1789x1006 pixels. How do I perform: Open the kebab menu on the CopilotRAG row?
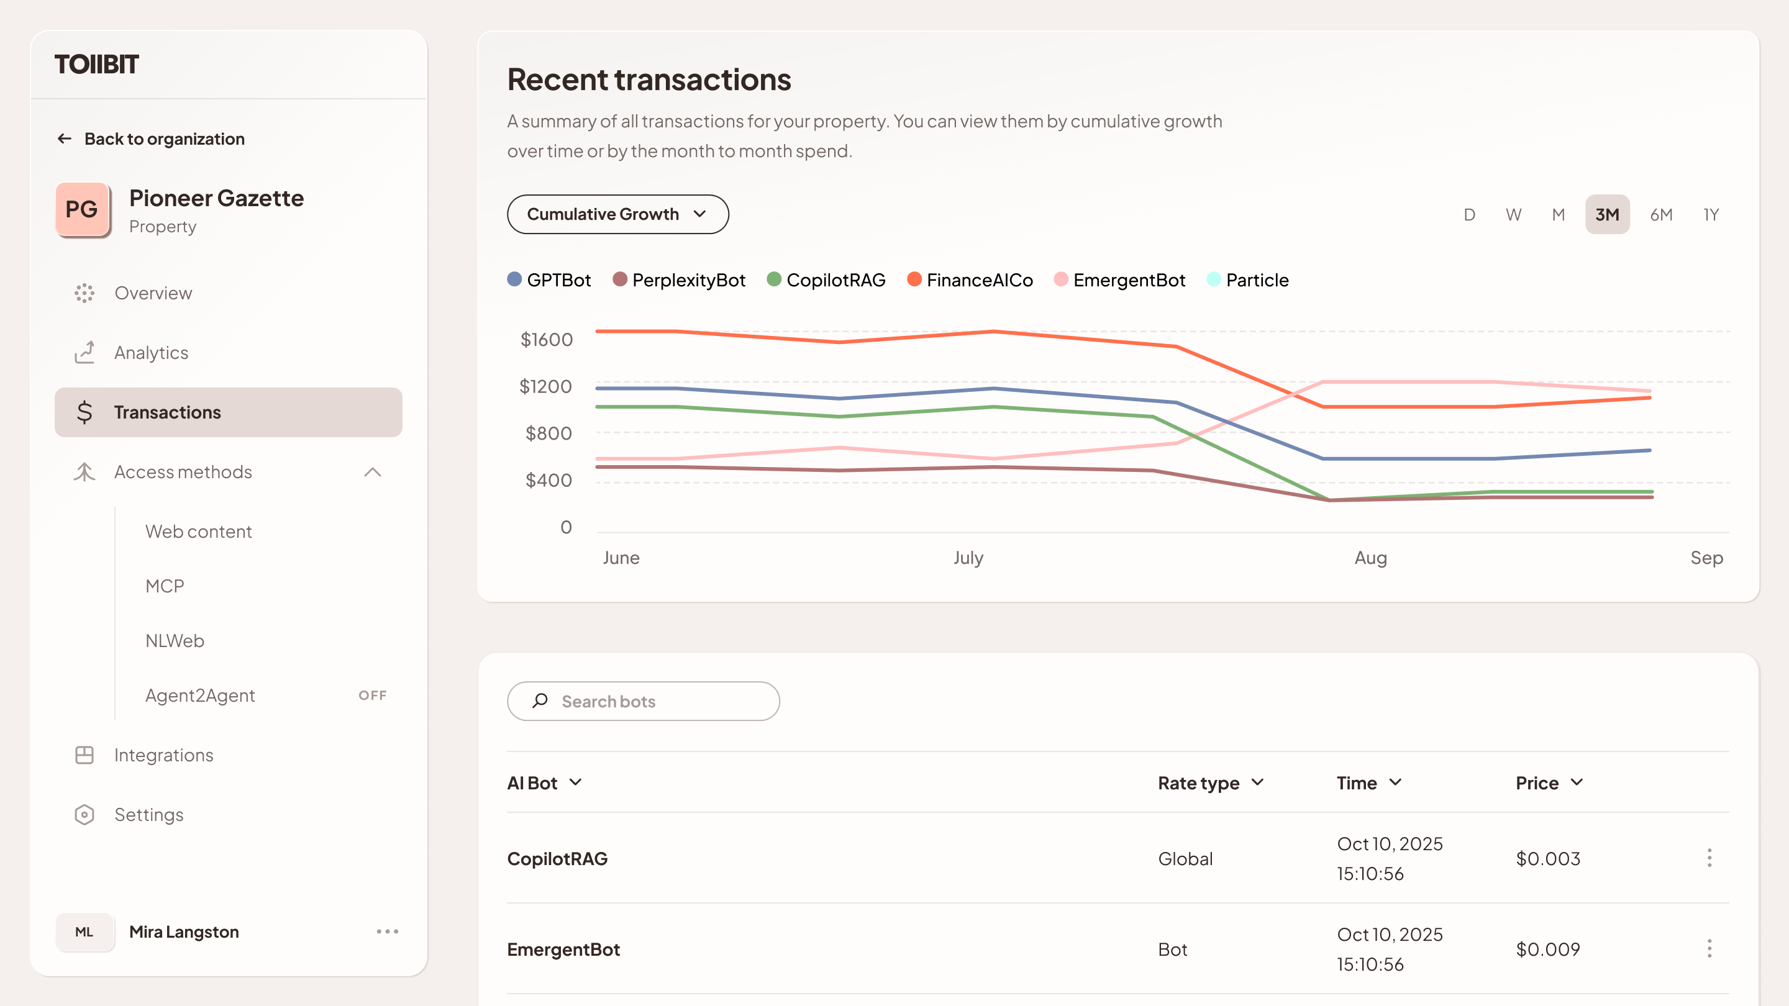pos(1710,858)
